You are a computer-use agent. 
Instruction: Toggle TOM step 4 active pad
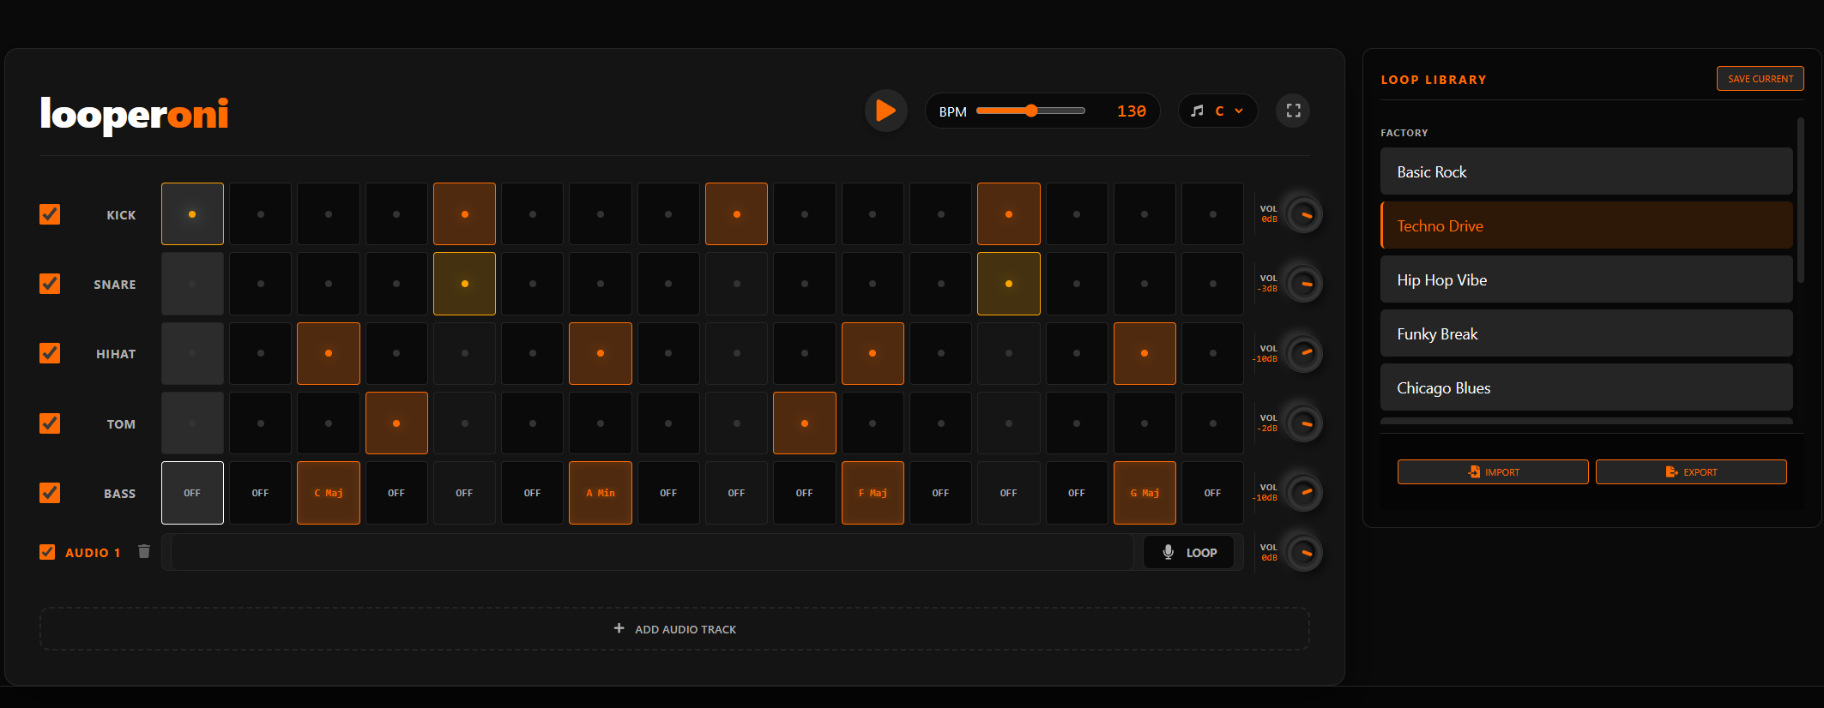click(x=396, y=423)
